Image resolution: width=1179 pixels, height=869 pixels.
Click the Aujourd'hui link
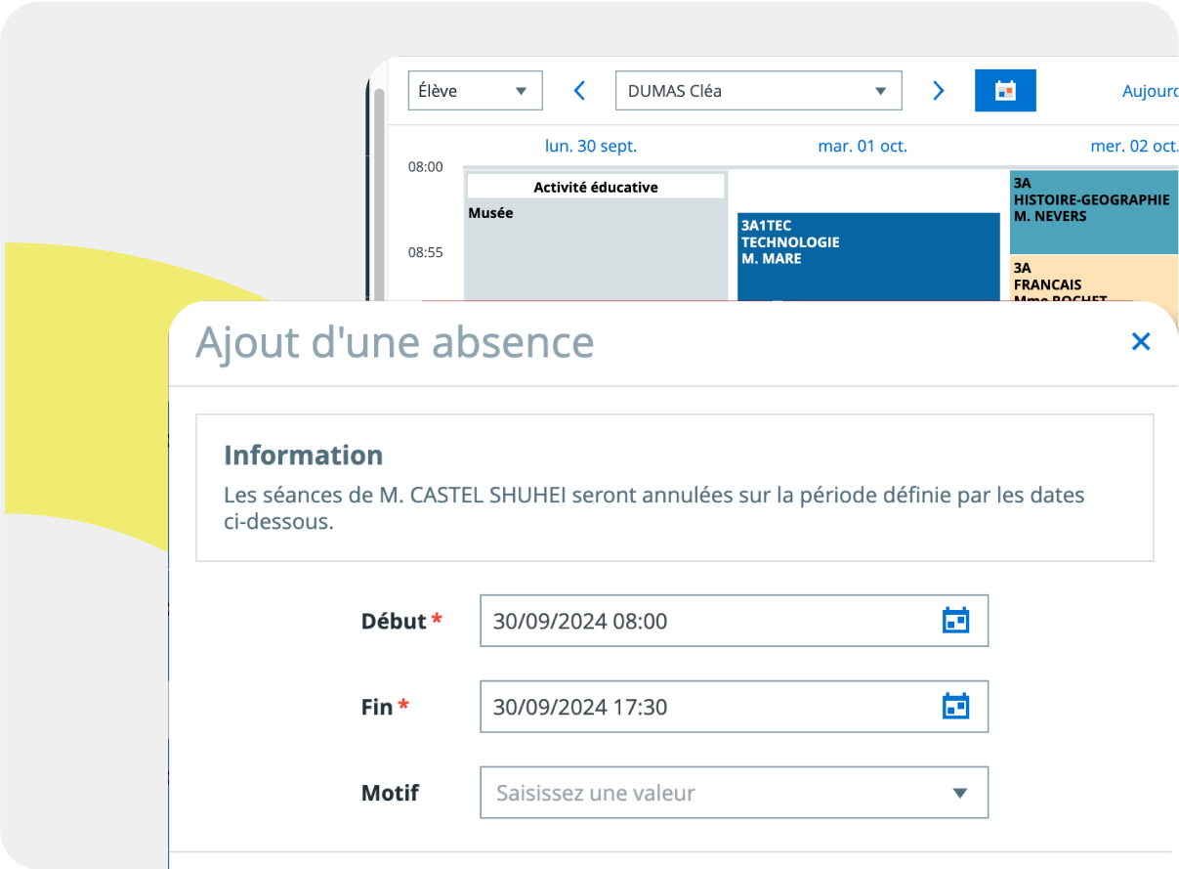tap(1150, 91)
